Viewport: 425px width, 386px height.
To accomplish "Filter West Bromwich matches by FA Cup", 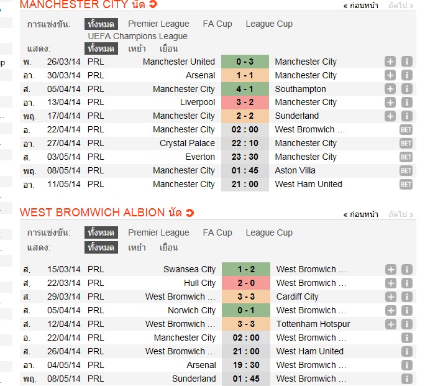I will pos(217,232).
